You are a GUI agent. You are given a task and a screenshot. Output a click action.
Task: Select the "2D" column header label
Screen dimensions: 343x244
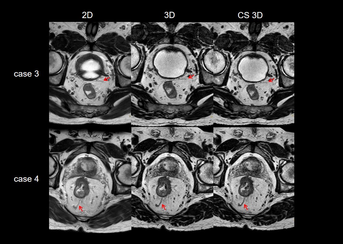(x=87, y=15)
